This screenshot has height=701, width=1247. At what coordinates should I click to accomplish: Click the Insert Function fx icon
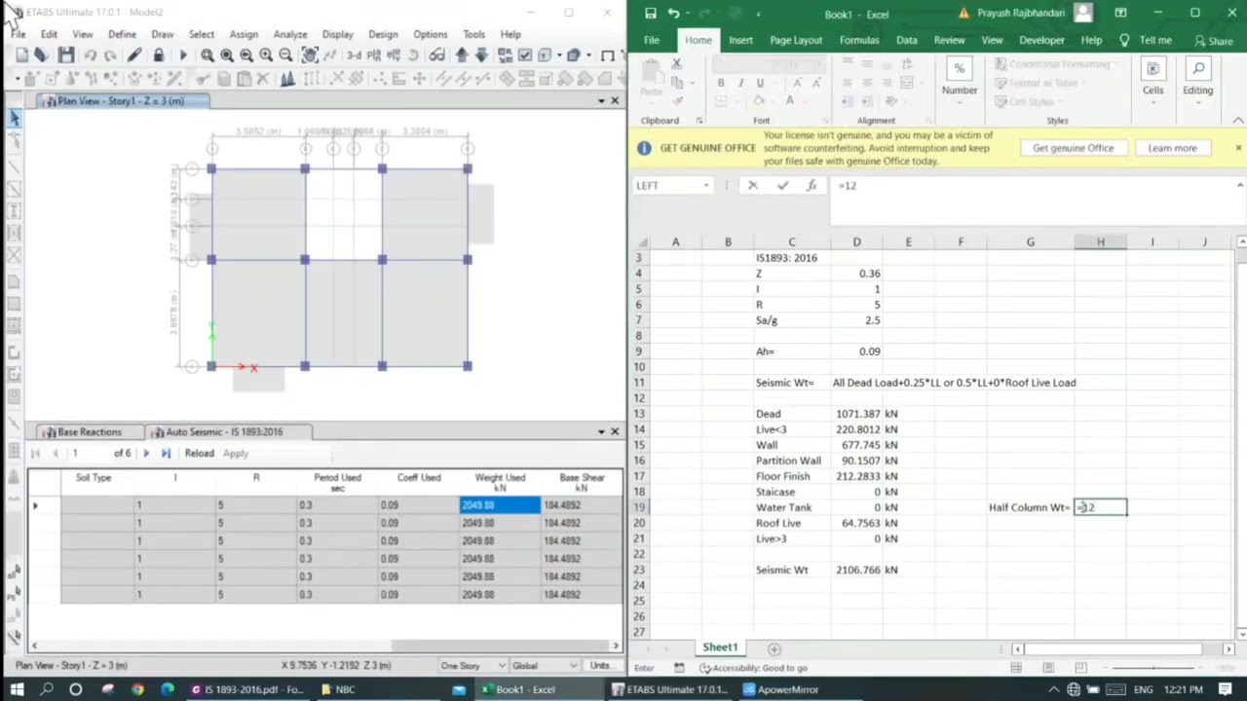tap(811, 185)
